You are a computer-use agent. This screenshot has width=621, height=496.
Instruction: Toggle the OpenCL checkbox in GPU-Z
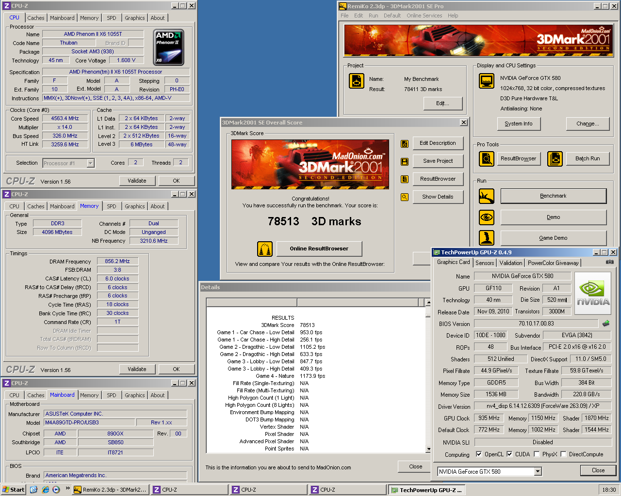click(x=479, y=454)
